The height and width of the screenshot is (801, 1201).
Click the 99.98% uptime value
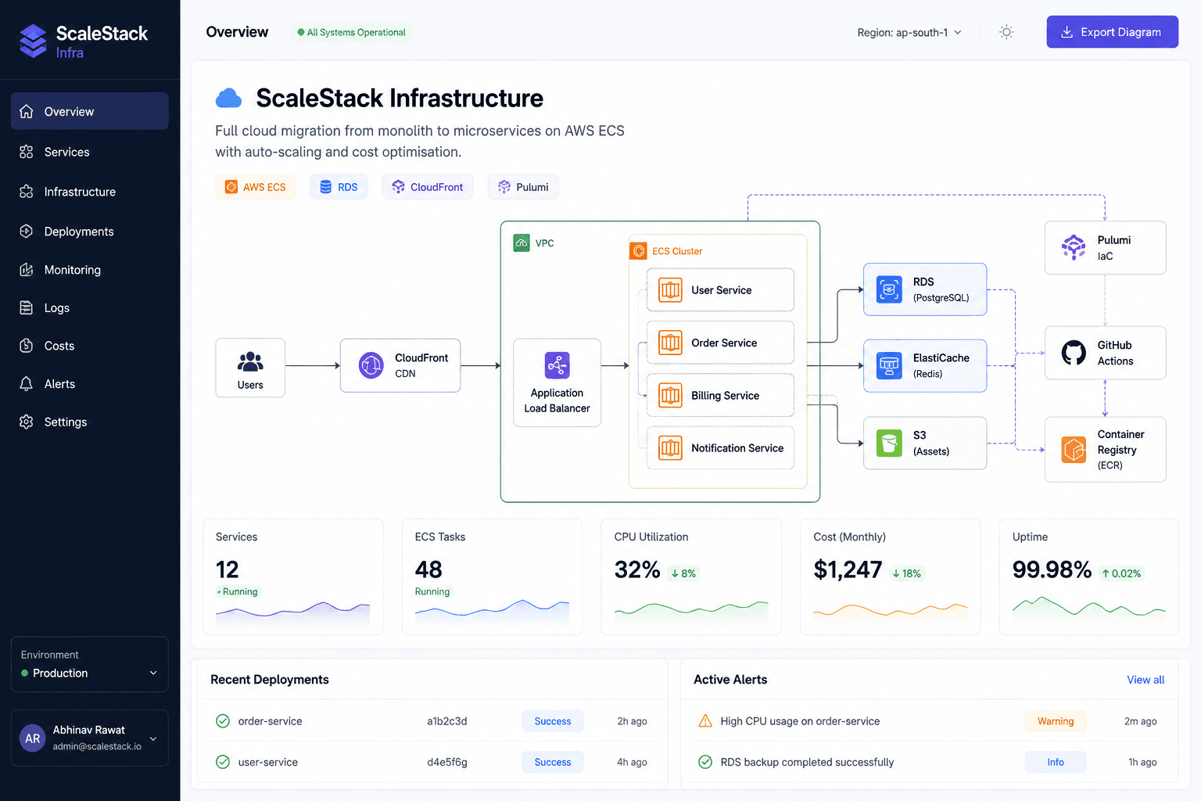pos(1052,570)
